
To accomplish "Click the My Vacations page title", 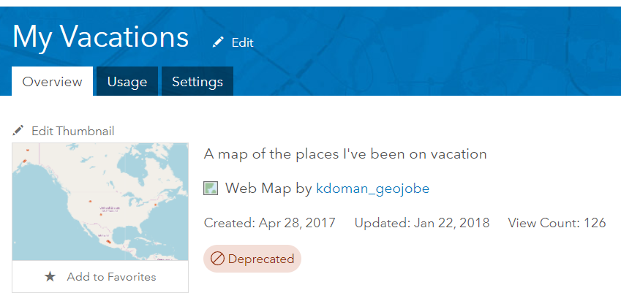I will [100, 37].
